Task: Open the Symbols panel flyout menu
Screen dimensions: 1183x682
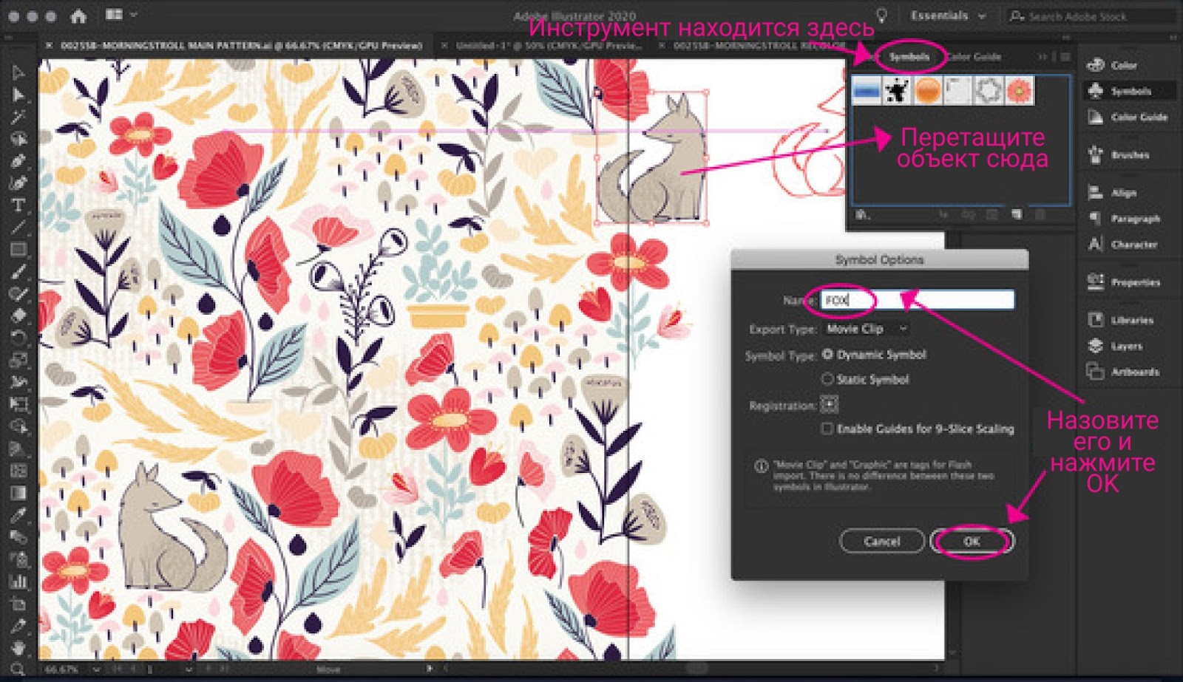Action: 1065,57
